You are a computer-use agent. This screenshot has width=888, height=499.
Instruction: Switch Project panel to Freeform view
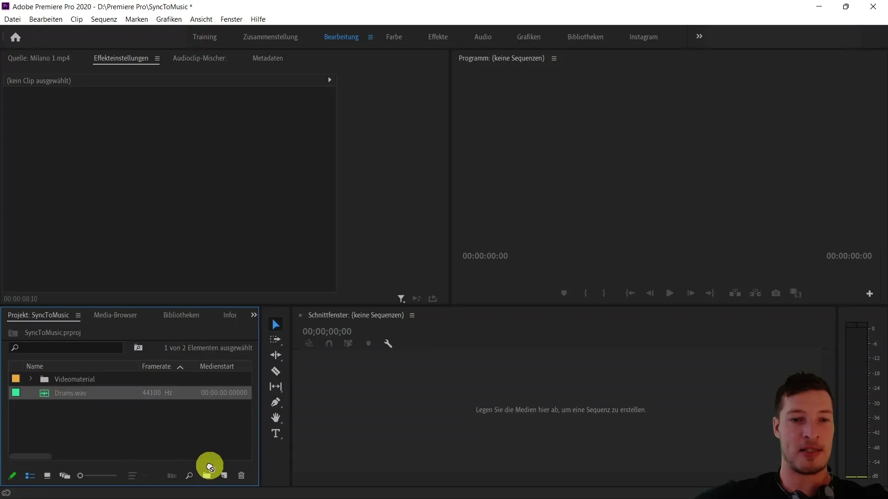click(65, 475)
